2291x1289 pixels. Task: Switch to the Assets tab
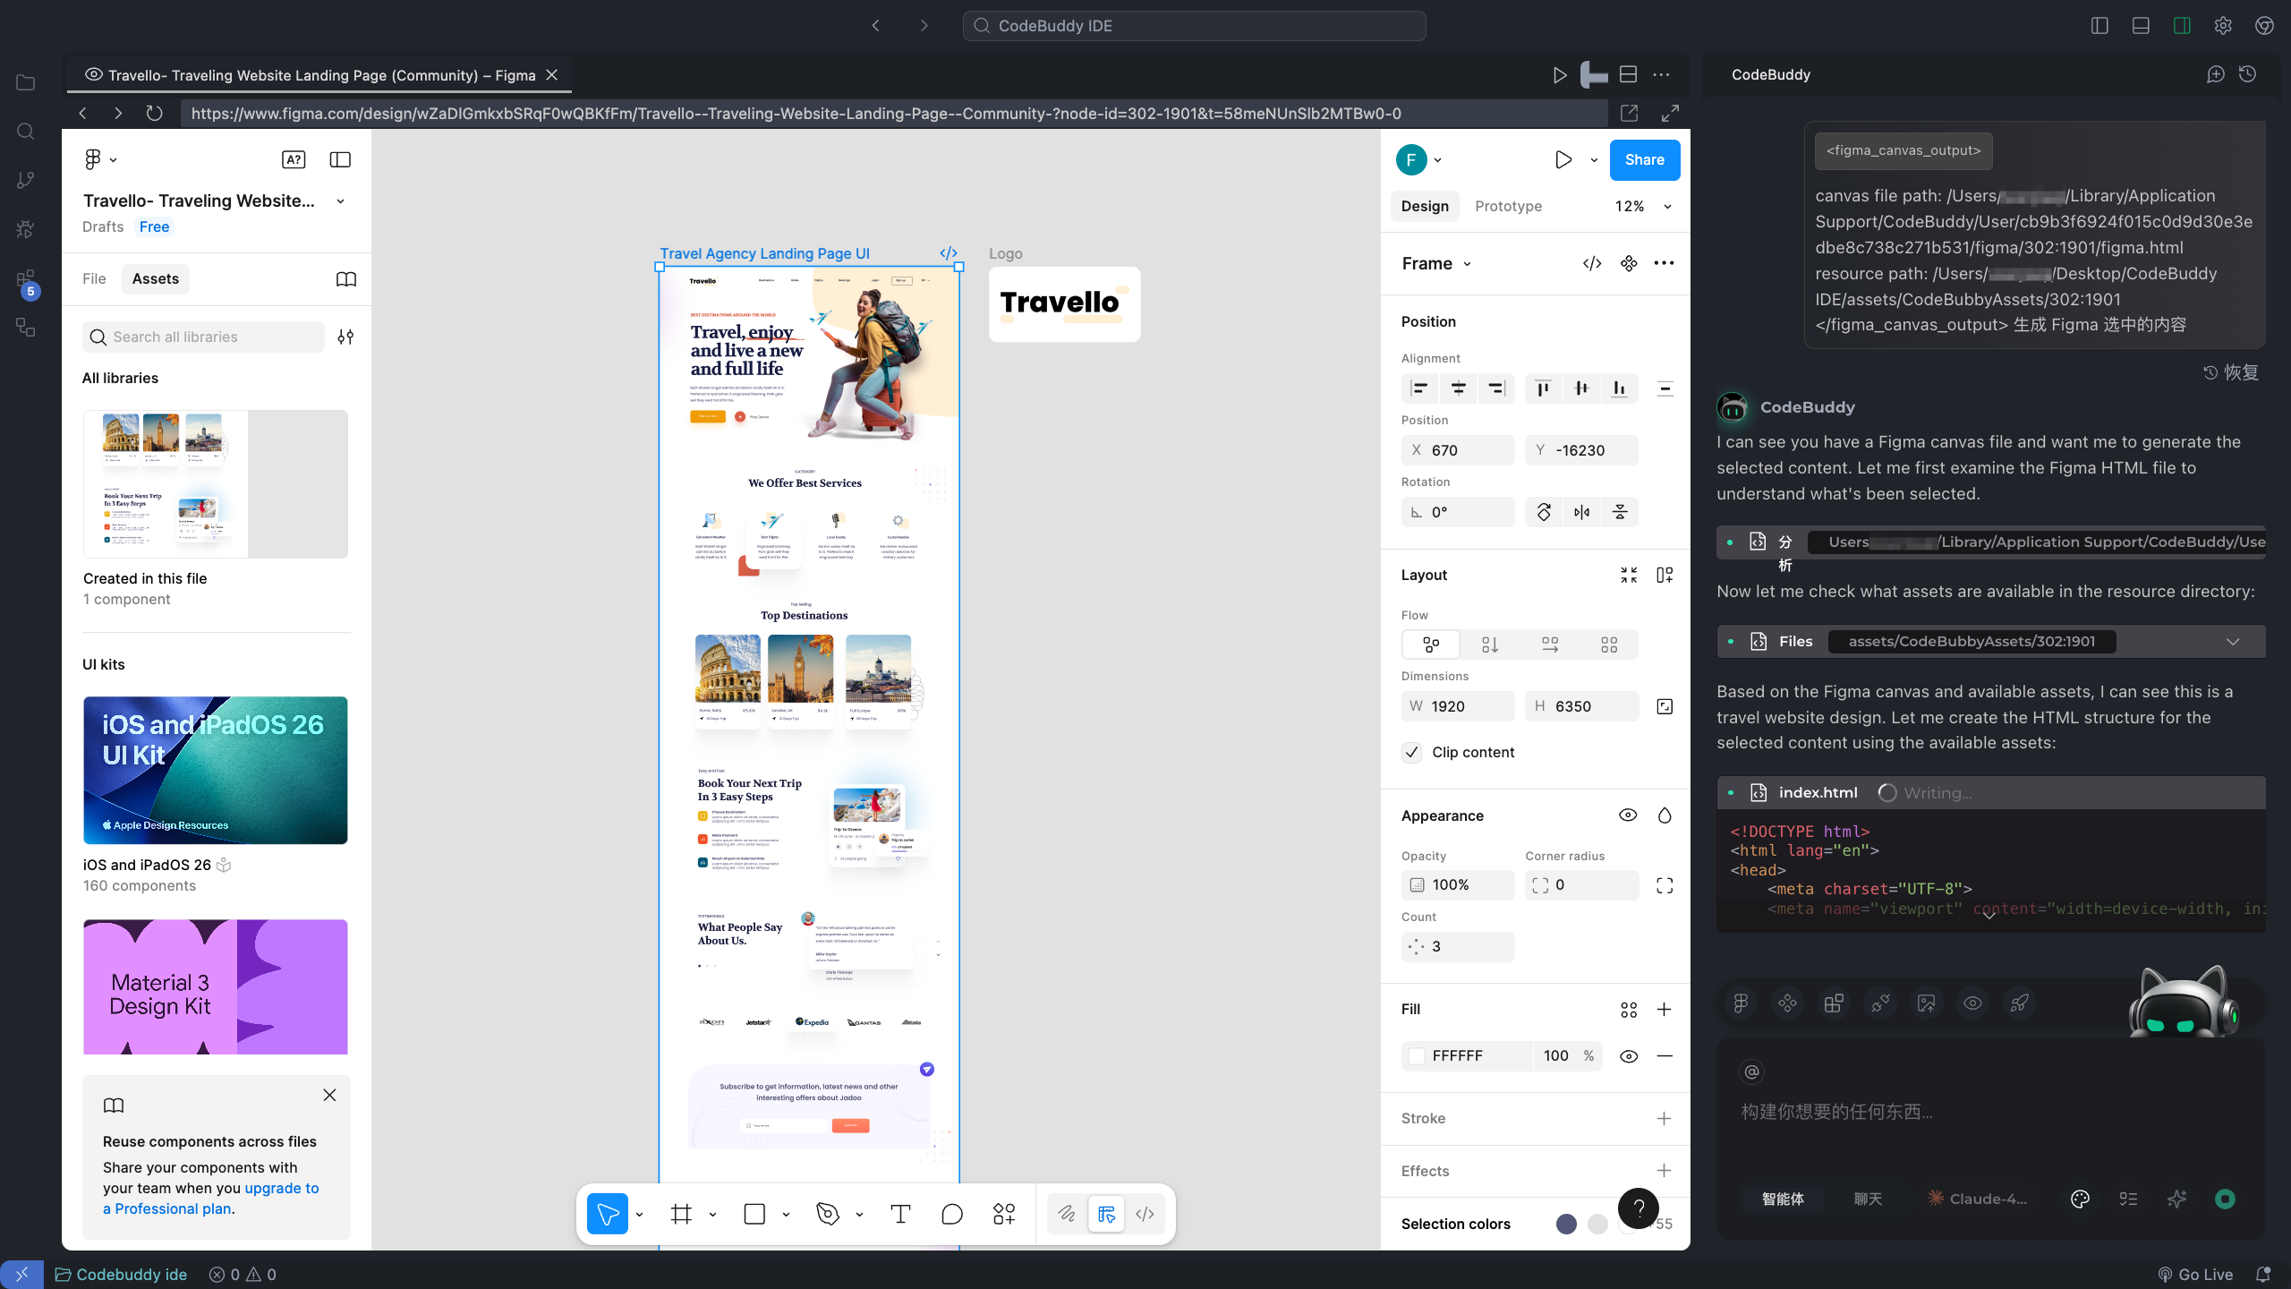point(156,279)
